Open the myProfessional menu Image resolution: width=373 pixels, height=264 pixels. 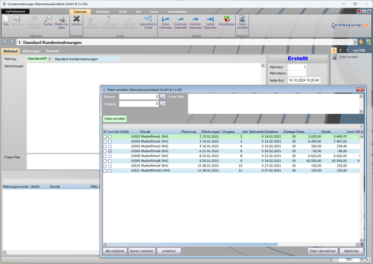[15, 11]
